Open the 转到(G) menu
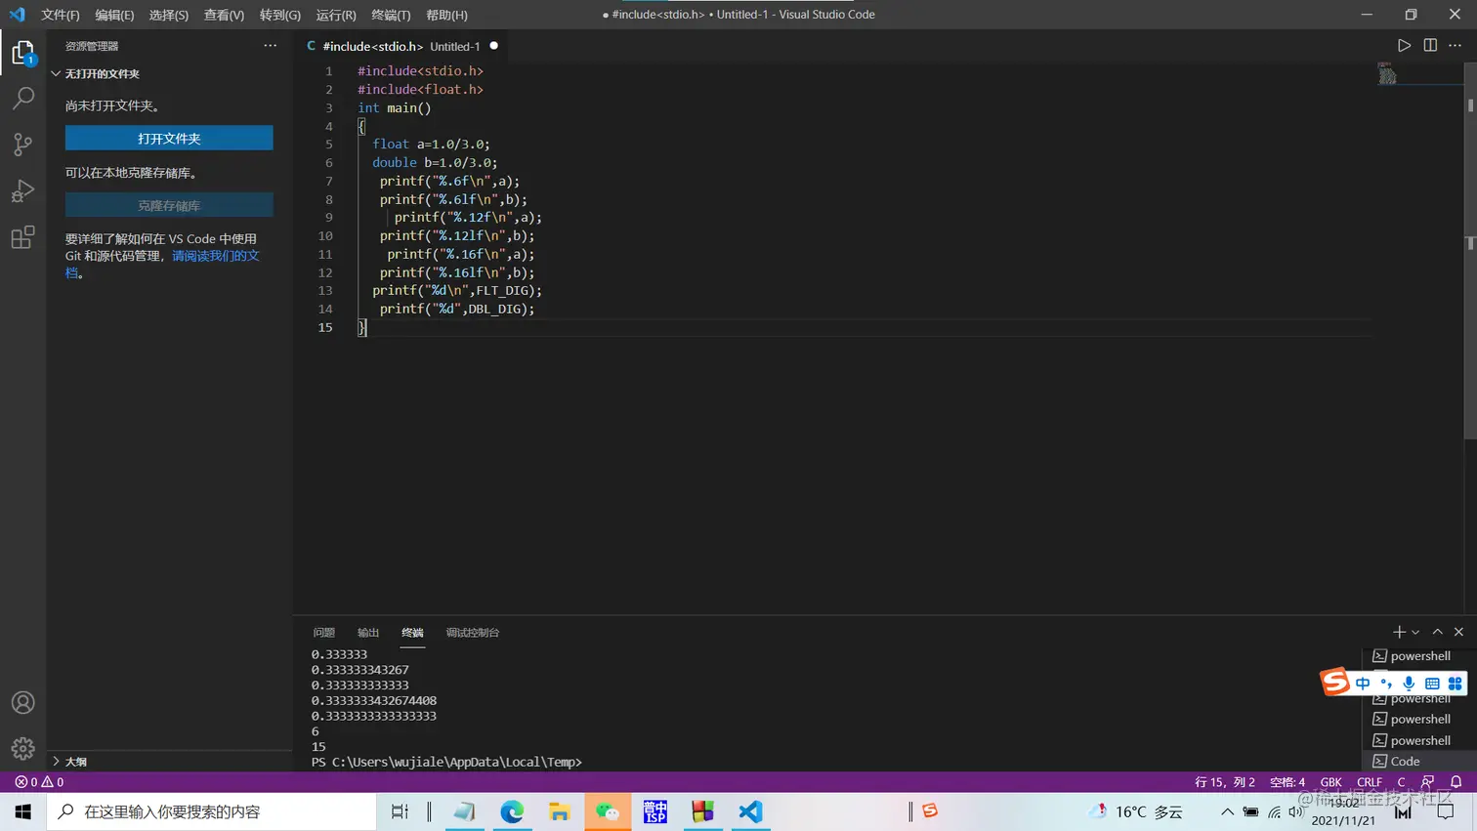1477x831 pixels. click(x=280, y=15)
